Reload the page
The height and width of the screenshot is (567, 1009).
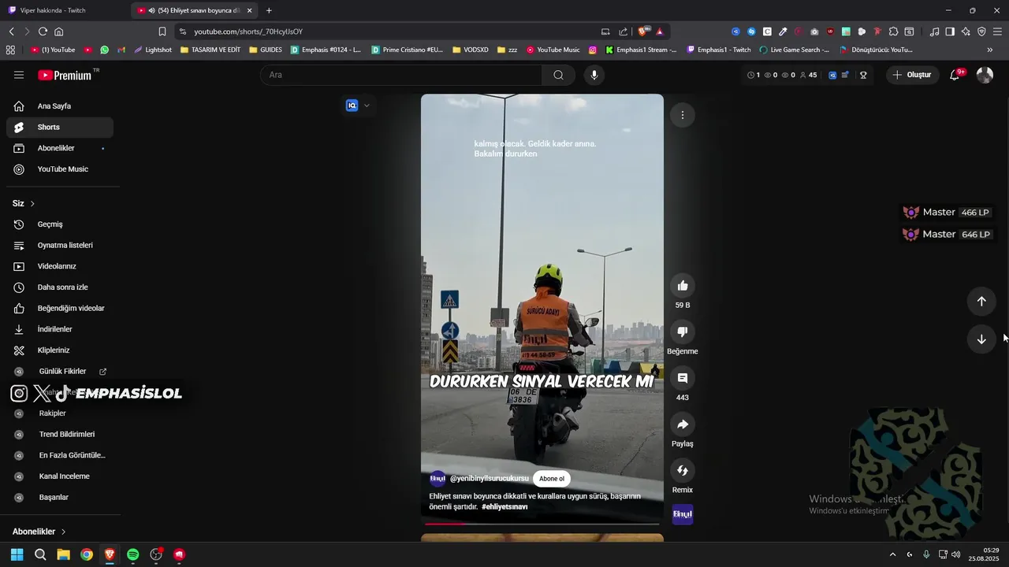pyautogui.click(x=43, y=31)
